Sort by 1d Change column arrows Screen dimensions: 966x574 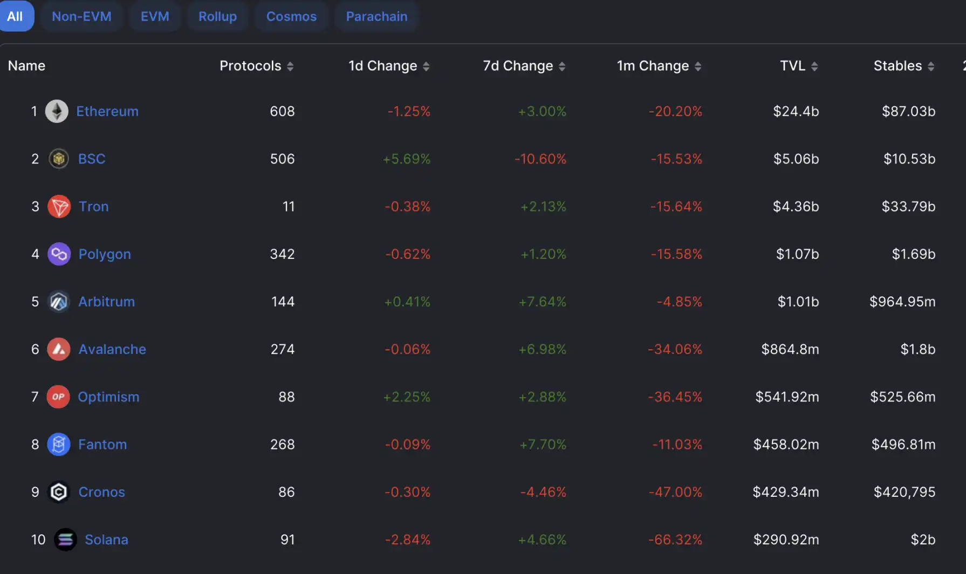pyautogui.click(x=426, y=66)
